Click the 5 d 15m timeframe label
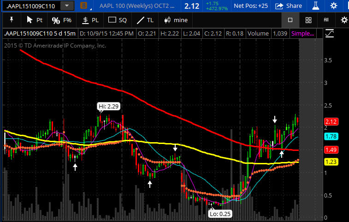 tap(65, 34)
